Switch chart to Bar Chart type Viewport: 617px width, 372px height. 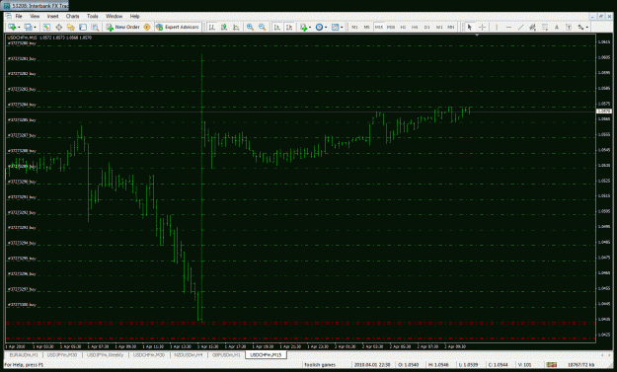click(211, 27)
